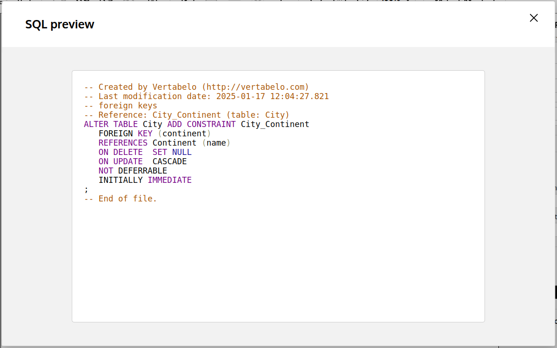Click the name column reference

[x=216, y=143]
